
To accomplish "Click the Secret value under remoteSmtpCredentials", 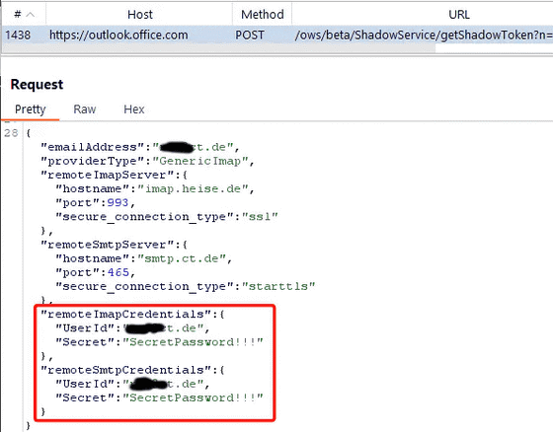I will click(x=193, y=397).
